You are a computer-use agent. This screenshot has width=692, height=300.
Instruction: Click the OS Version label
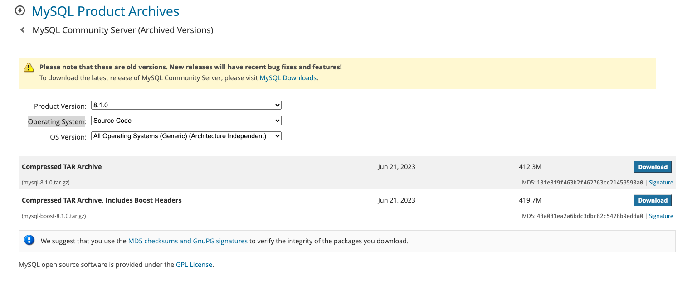[68, 137]
